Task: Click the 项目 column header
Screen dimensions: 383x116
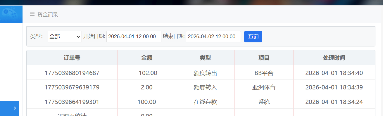Action: coord(264,58)
